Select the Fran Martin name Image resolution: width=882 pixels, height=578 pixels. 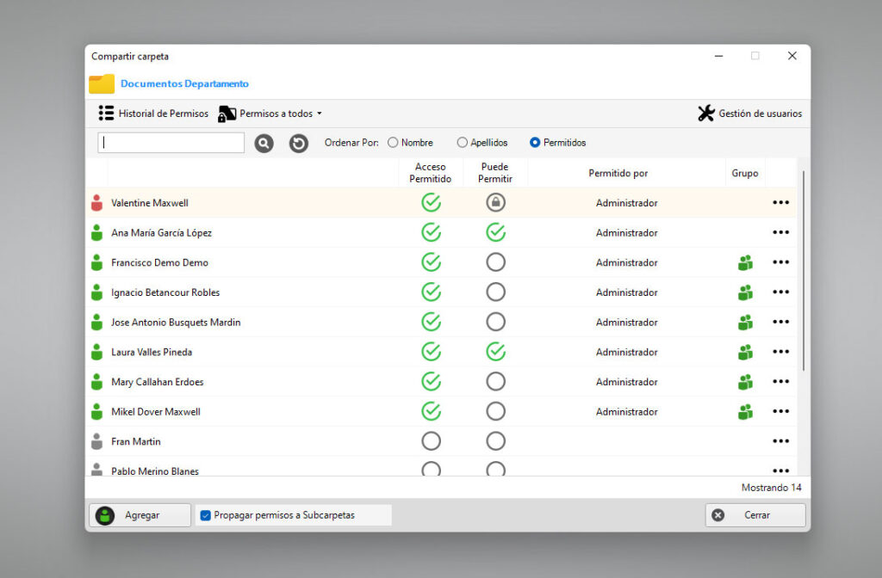pos(135,441)
